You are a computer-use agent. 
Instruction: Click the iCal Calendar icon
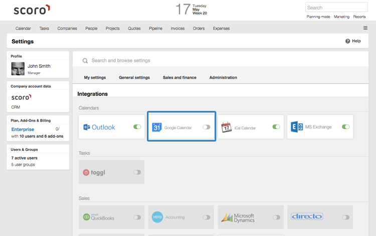pos(227,127)
